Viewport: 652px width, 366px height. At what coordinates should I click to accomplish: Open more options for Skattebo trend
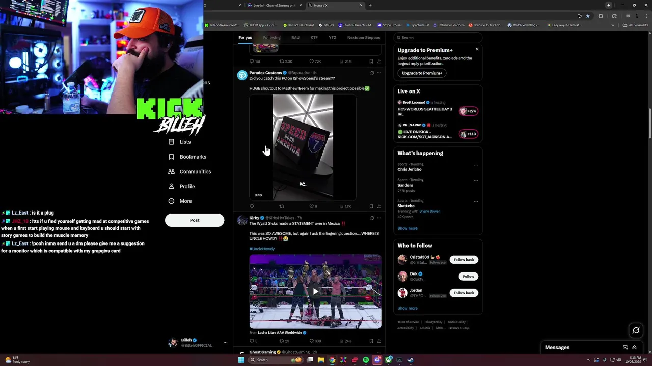coord(476,201)
